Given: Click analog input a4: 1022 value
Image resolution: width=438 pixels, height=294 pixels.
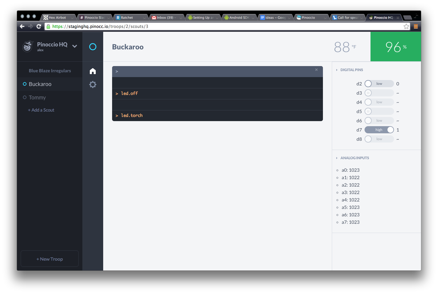Looking at the screenshot, I should click(351, 200).
